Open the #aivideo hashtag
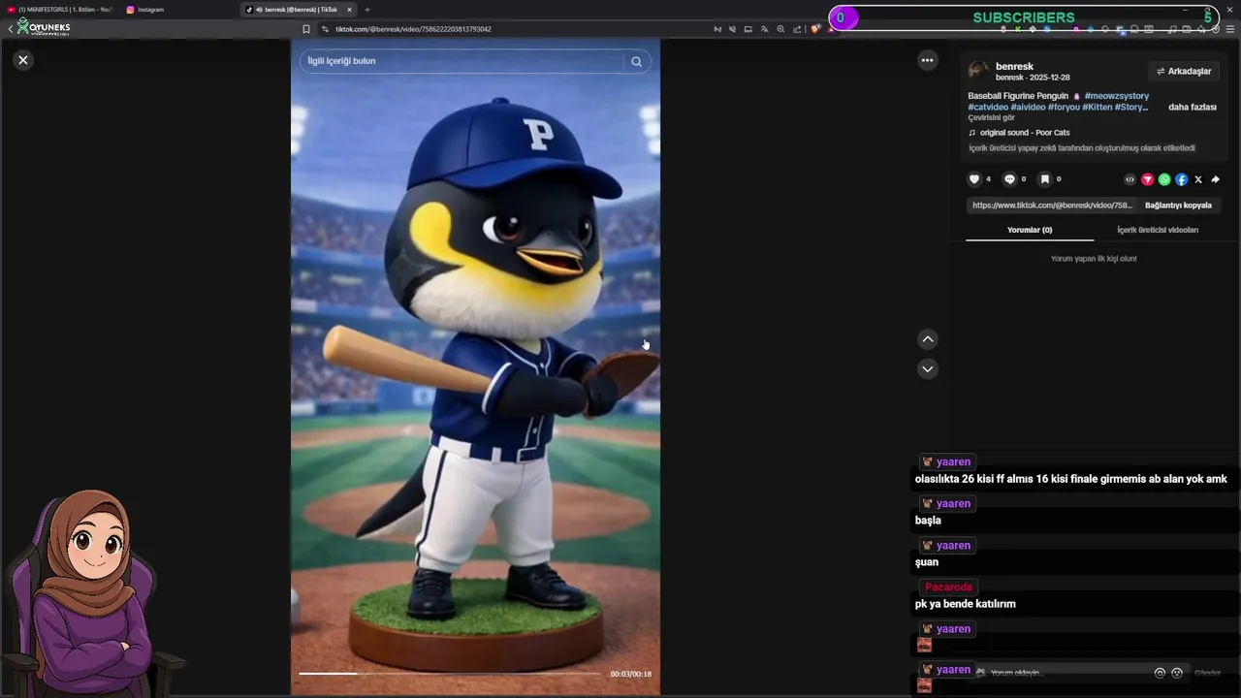Screen dimensions: 1241x698 pos(1028,107)
